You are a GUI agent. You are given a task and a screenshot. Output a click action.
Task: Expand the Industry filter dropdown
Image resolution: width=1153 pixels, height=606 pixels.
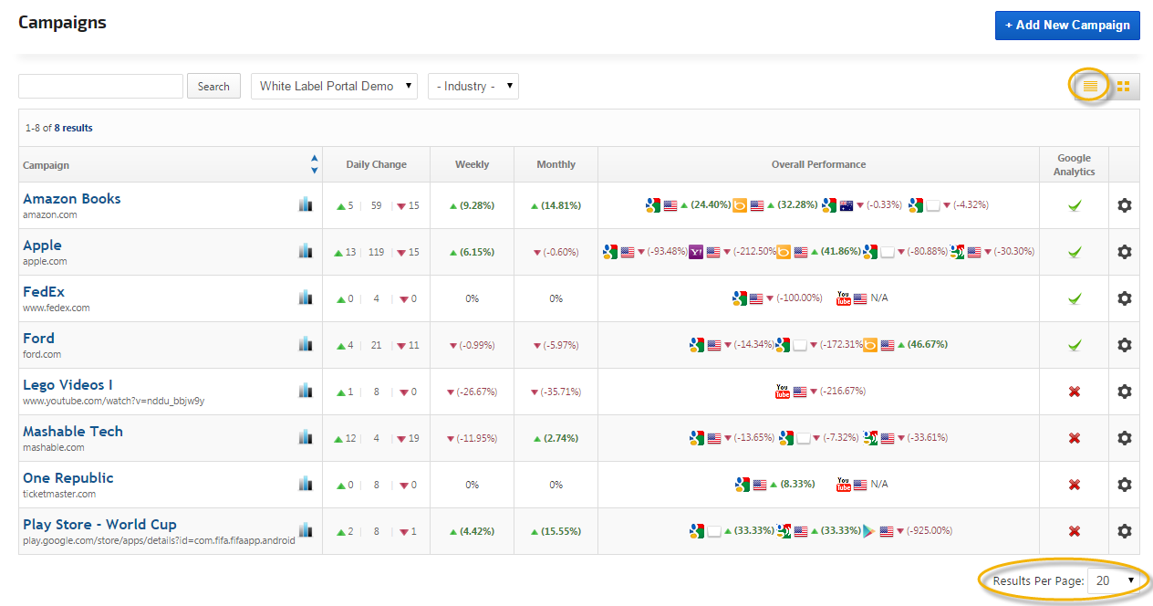pos(473,87)
